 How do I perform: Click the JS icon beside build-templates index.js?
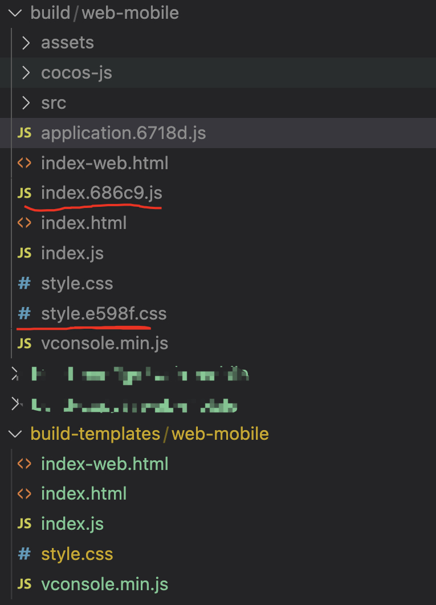[24, 524]
